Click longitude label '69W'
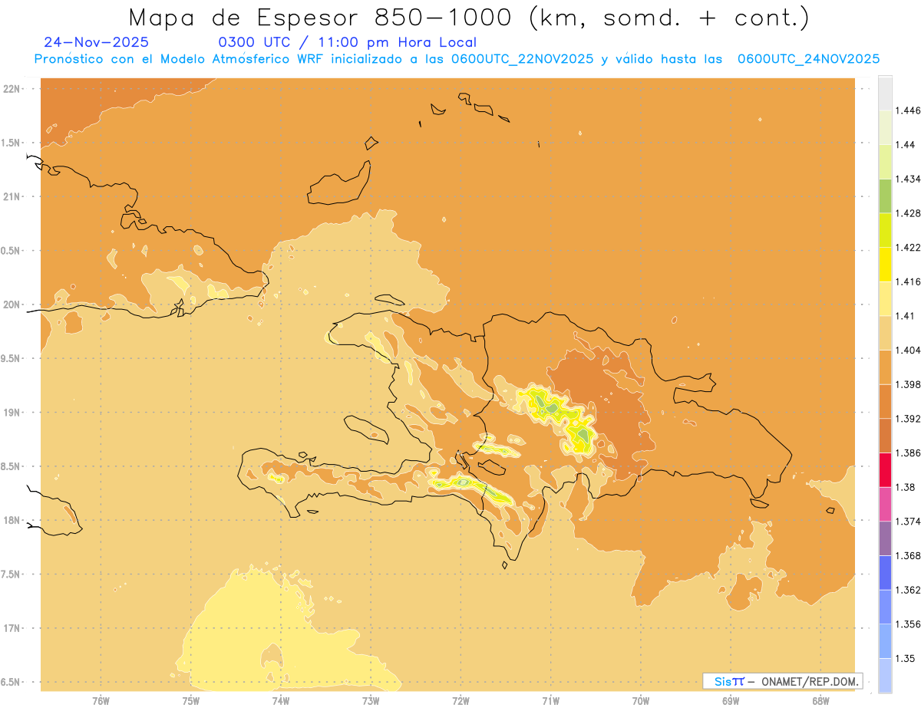Viewport: 921px width, 711px height. click(731, 700)
